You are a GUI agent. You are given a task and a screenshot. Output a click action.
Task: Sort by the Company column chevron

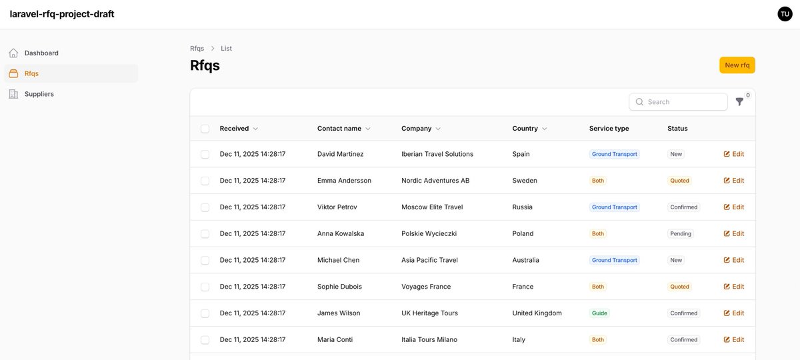(x=438, y=129)
